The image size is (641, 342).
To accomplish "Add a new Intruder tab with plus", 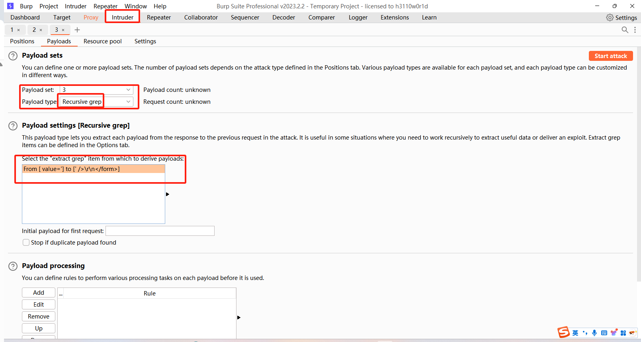I will (77, 30).
